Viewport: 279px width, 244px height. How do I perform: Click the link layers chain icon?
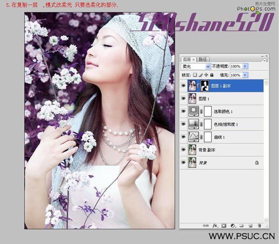206,226
